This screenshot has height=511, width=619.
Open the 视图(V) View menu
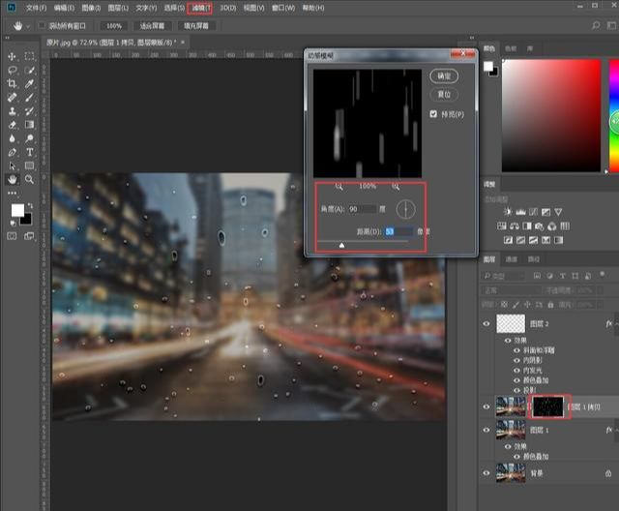click(x=253, y=8)
